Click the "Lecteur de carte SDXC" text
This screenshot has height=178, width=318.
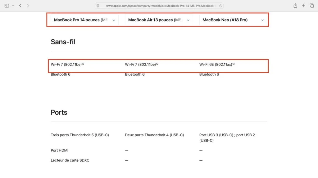point(70,160)
